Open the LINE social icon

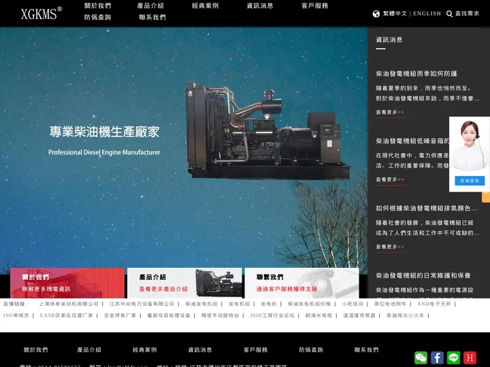(x=453, y=357)
